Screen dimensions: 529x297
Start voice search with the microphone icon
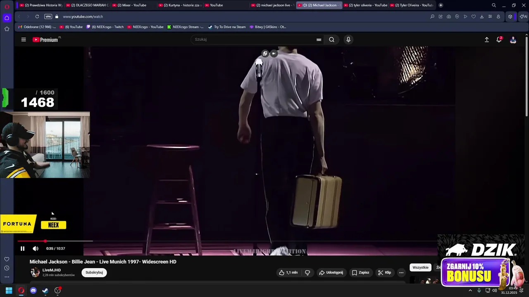point(348,40)
